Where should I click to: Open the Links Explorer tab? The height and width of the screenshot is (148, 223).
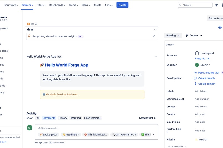[92, 118]
